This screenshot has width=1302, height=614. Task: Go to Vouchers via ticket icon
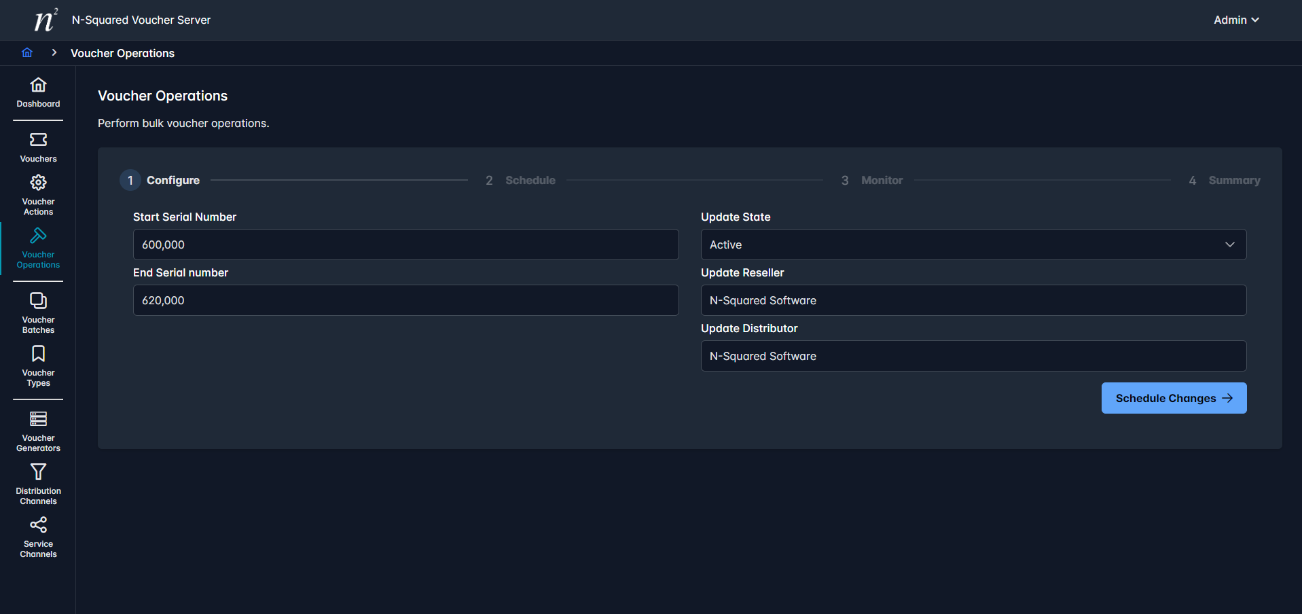(38, 140)
